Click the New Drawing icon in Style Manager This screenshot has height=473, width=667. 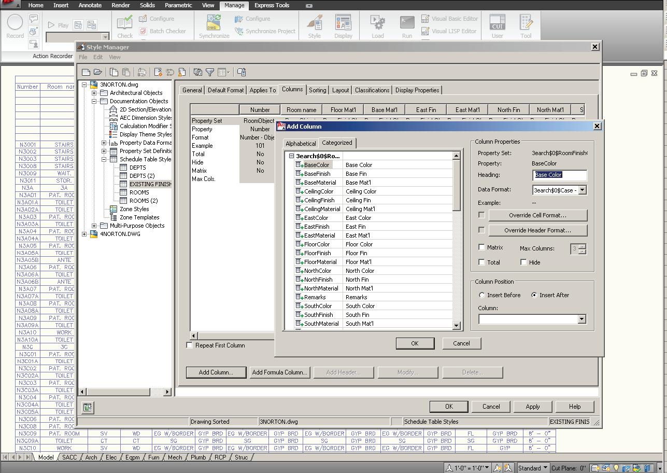[86, 73]
